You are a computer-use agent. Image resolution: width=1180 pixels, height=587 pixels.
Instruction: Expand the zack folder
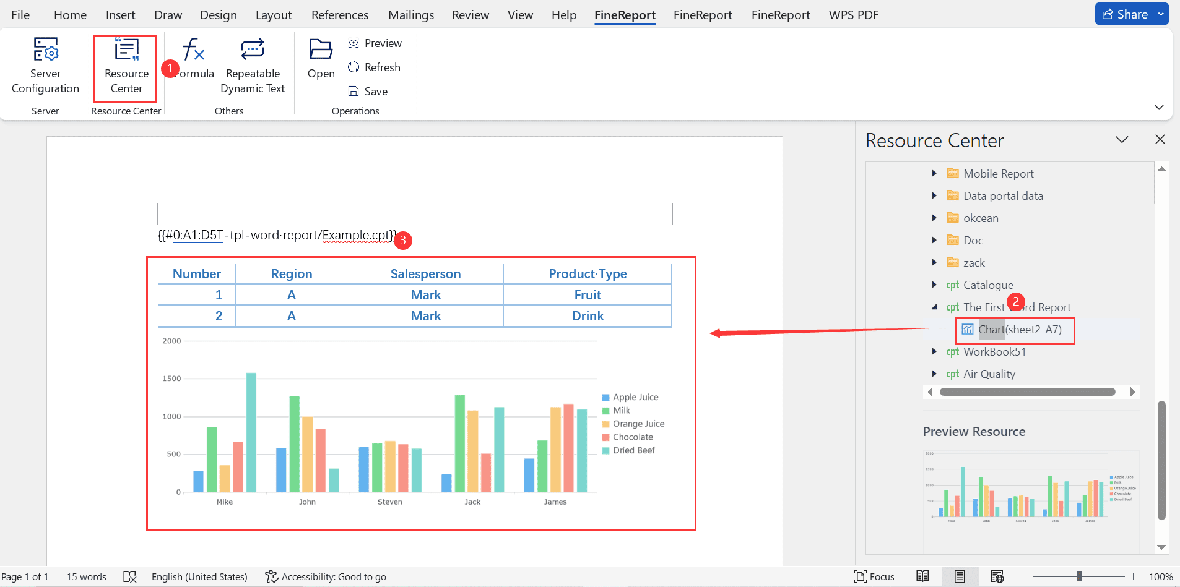(934, 263)
